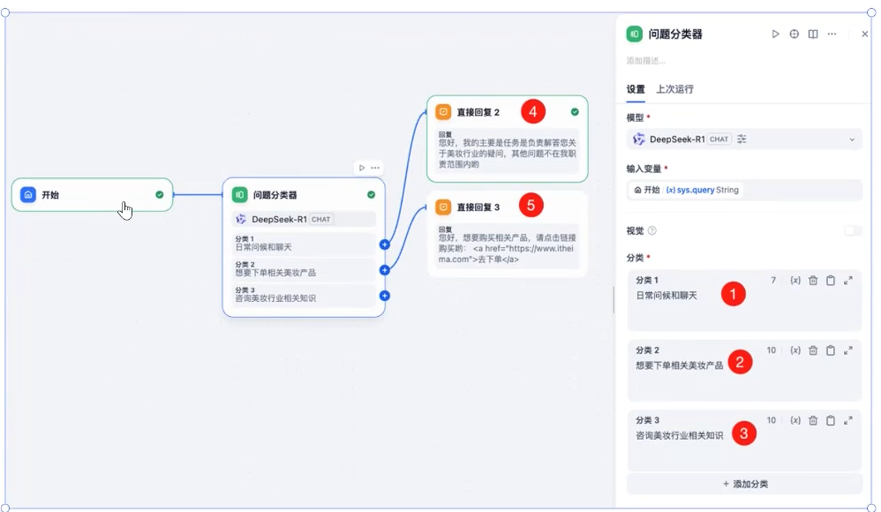Edit 分类 1 text 日常问候和聊天 in panel
The height and width of the screenshot is (512, 881).
(666, 296)
